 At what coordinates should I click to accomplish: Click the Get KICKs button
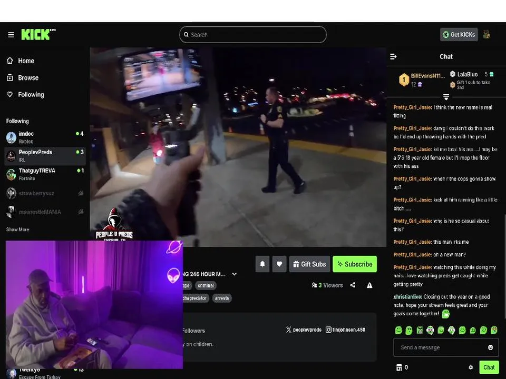click(459, 35)
